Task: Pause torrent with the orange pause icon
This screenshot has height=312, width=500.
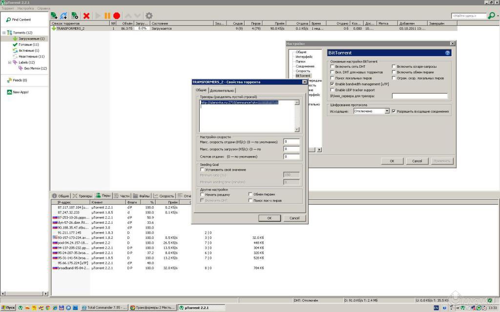Action: pyautogui.click(x=107, y=16)
